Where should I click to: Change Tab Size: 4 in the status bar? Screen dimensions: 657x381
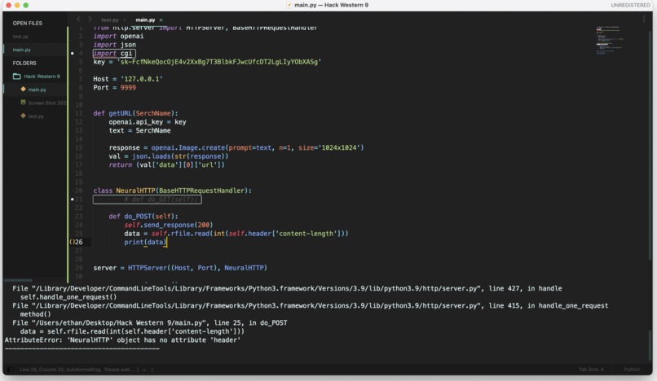pyautogui.click(x=591, y=370)
